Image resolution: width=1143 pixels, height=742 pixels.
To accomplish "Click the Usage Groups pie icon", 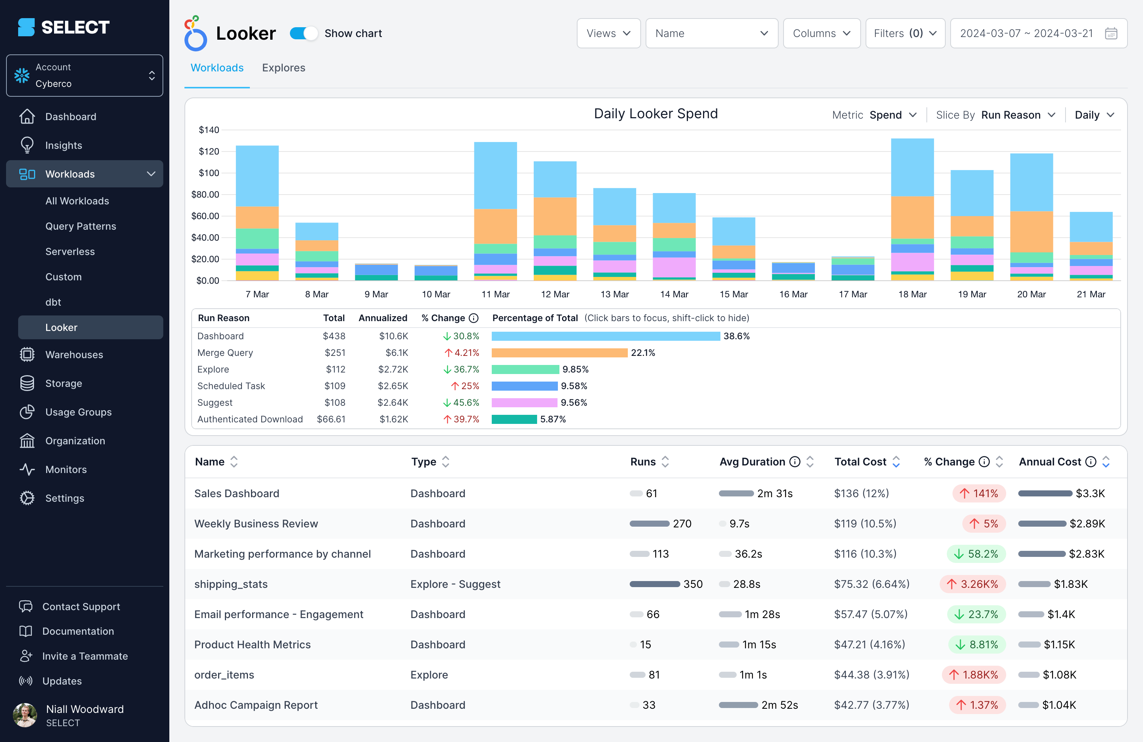I will 27,412.
